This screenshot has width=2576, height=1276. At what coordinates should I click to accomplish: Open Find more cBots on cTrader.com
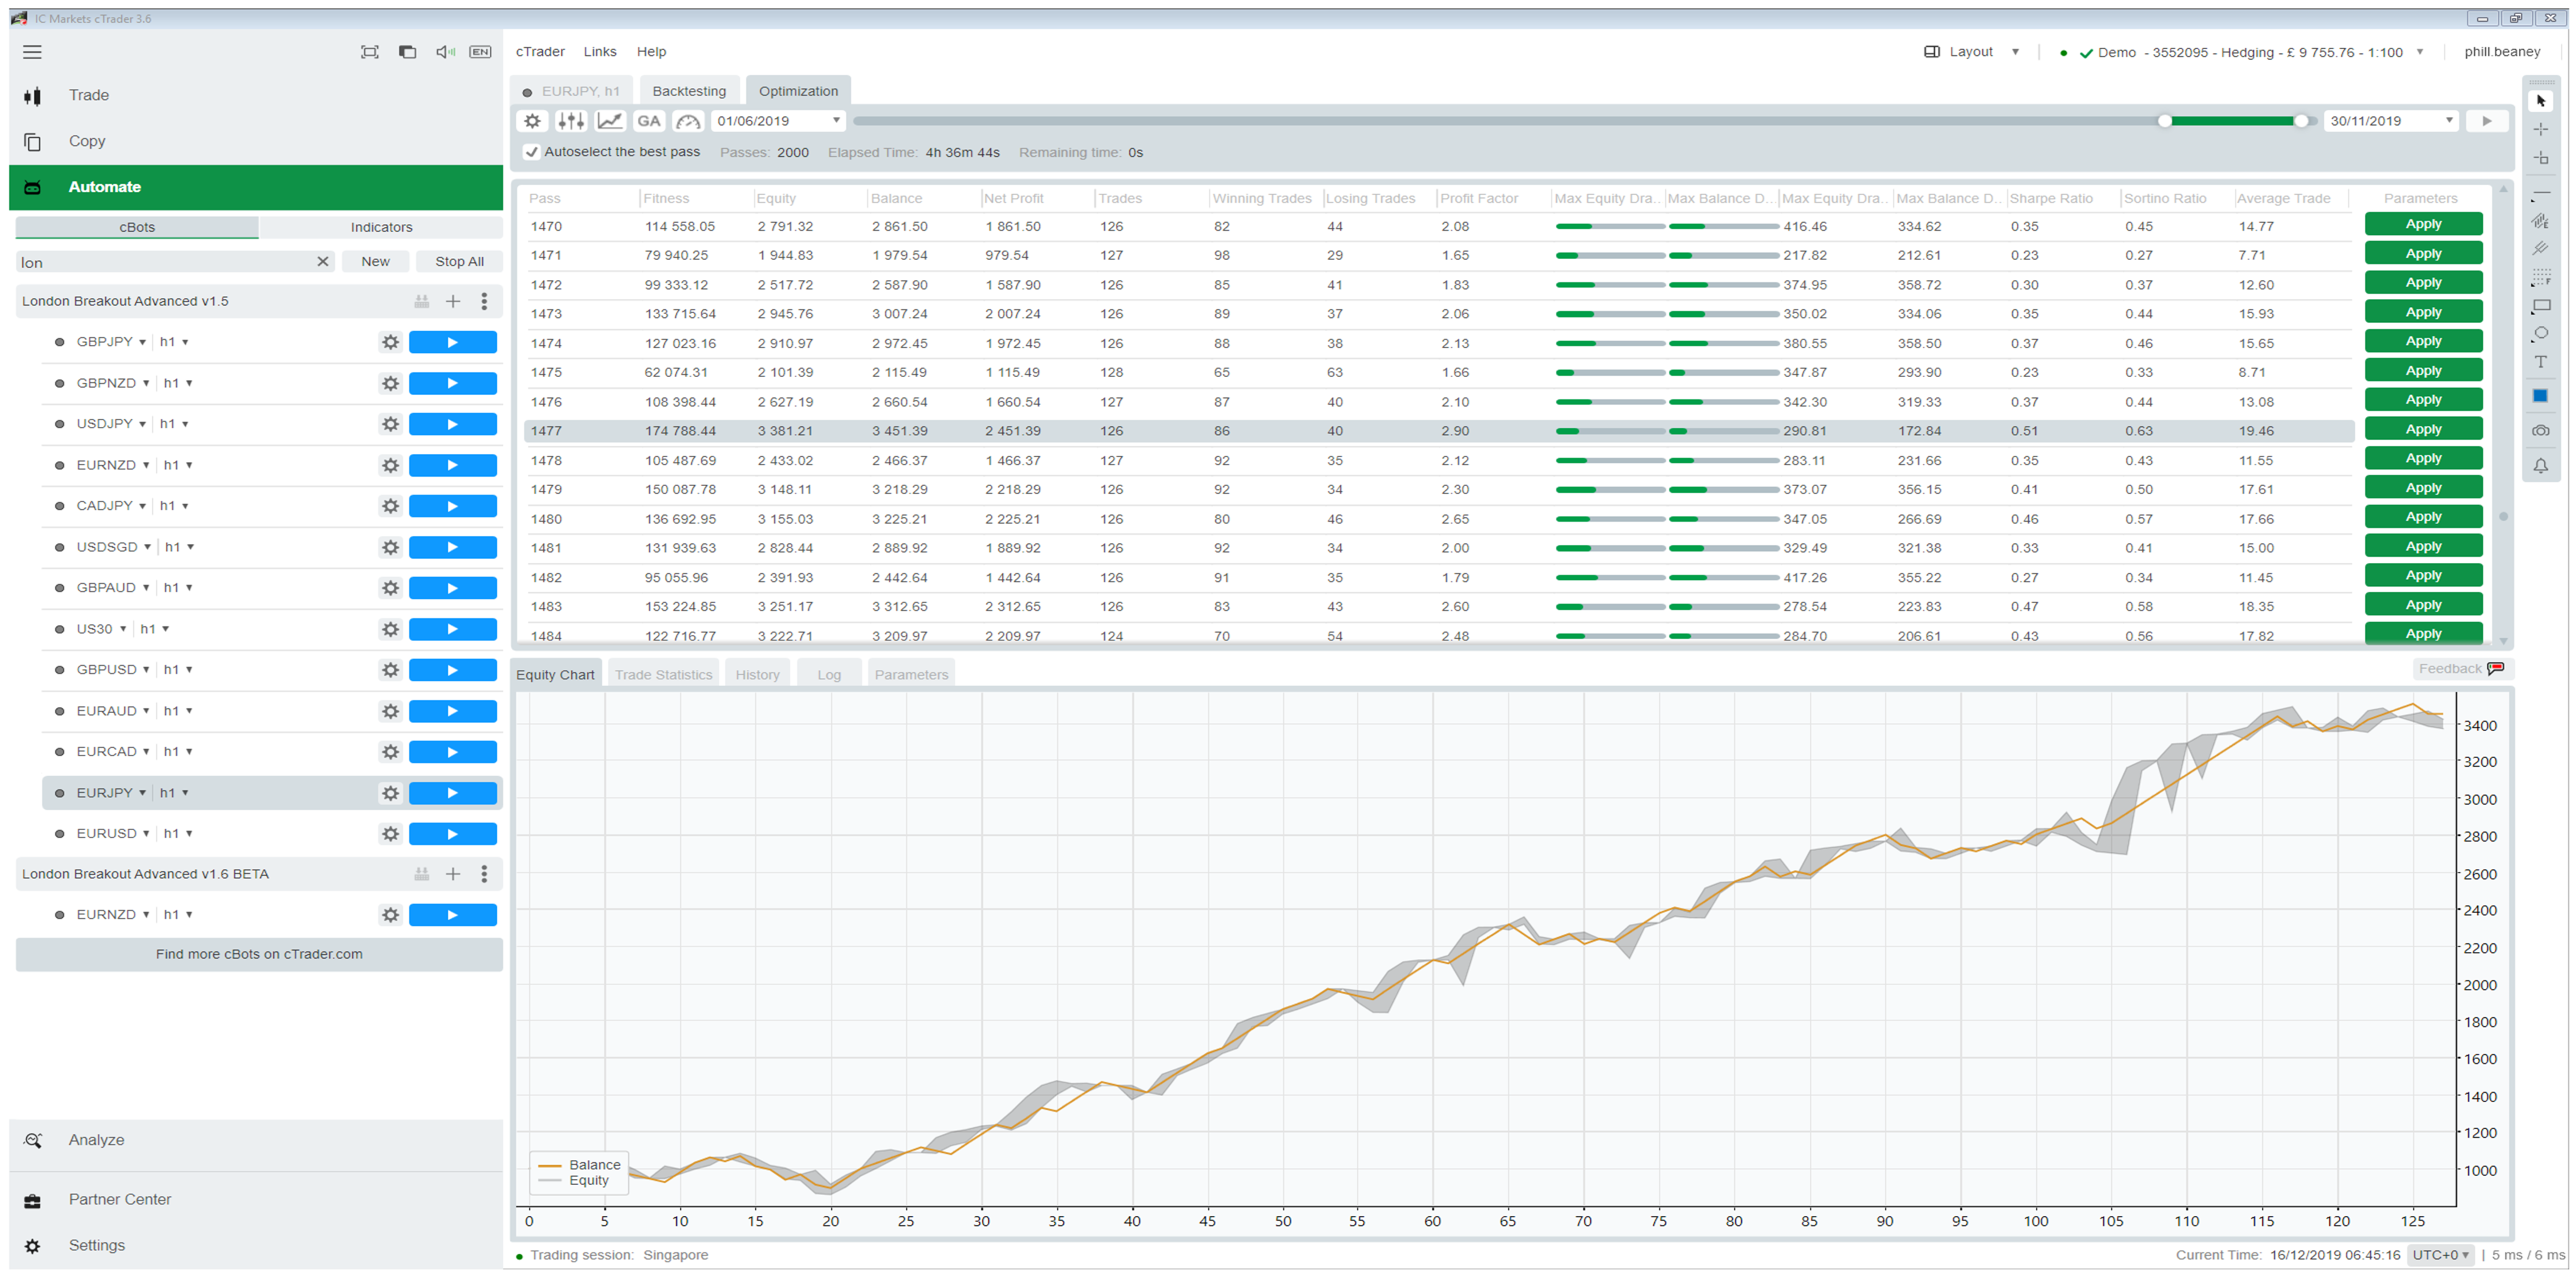tap(259, 955)
